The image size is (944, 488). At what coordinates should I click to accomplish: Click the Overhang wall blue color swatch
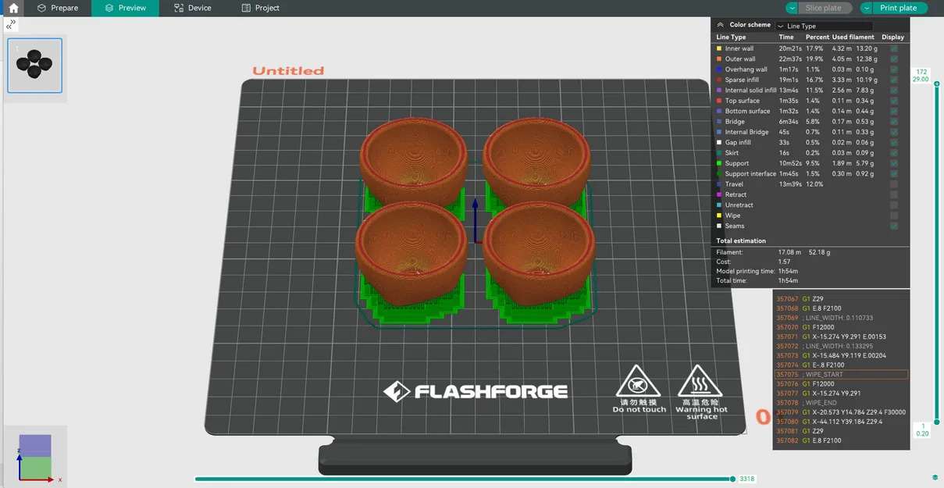click(719, 69)
